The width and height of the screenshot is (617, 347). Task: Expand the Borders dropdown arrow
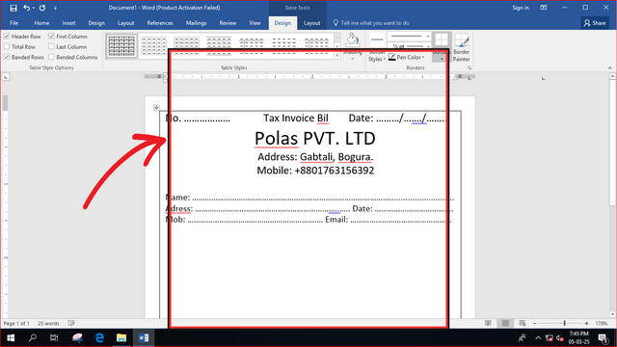tap(442, 59)
